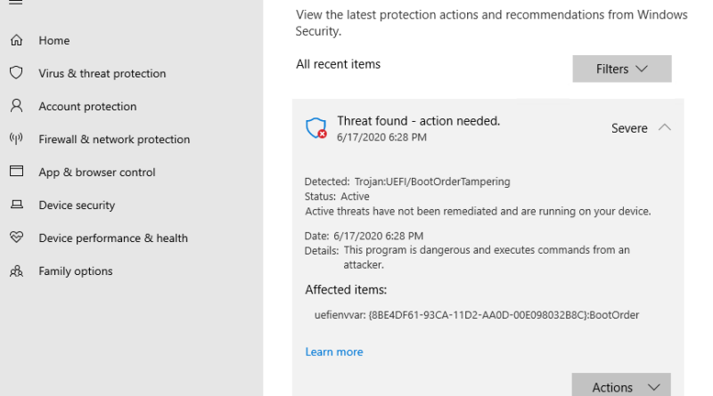Screen dimensions: 713x396
Task: Select the Threat found - action needed title
Action: [x=418, y=121]
